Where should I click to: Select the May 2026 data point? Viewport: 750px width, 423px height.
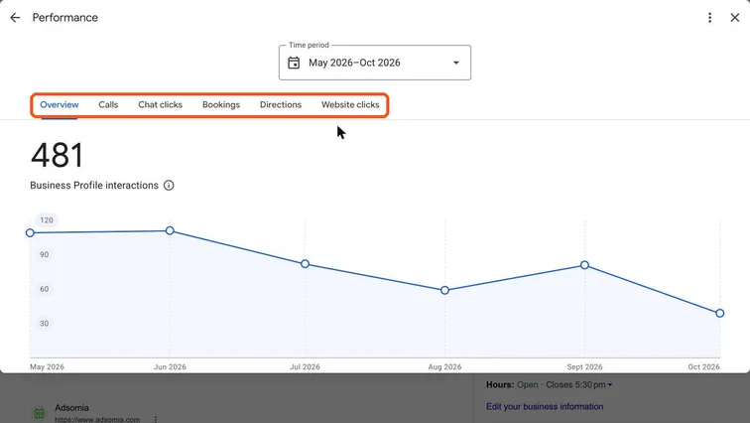(x=30, y=233)
